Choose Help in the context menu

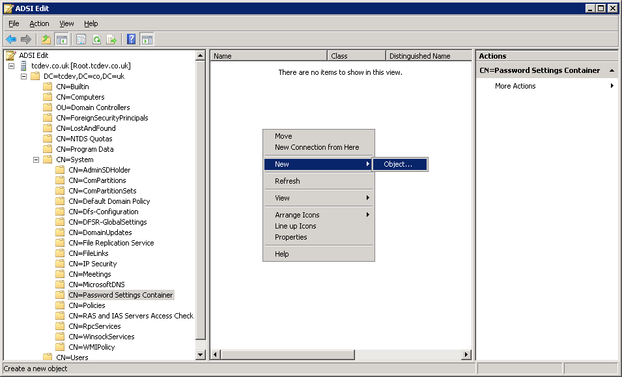tap(319, 254)
